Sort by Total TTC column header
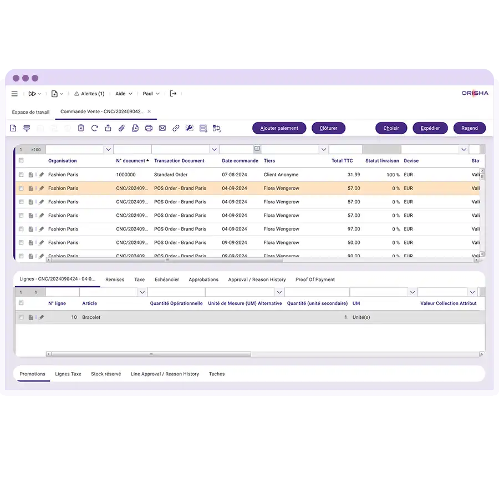This screenshot has height=499, width=499. click(x=342, y=161)
